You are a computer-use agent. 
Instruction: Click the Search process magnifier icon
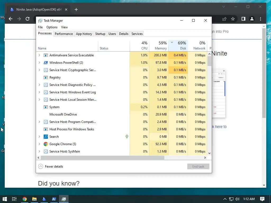click(x=46, y=137)
